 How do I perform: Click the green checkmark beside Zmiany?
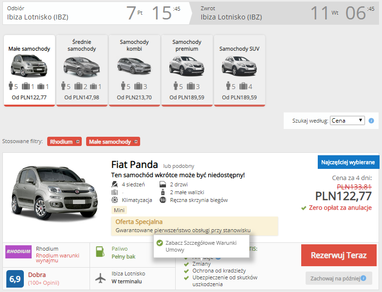[186, 264]
